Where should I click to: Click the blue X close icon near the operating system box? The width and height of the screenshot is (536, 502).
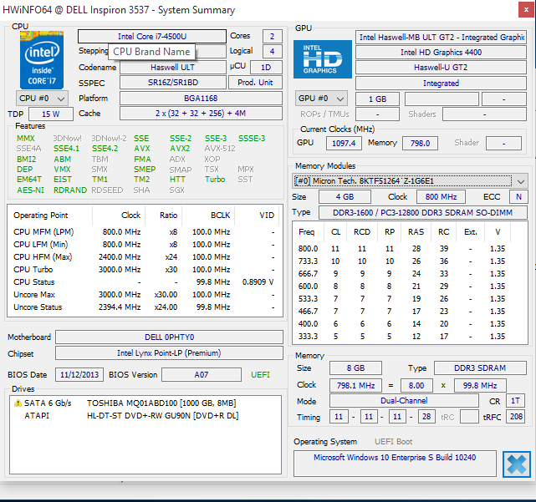(x=517, y=464)
